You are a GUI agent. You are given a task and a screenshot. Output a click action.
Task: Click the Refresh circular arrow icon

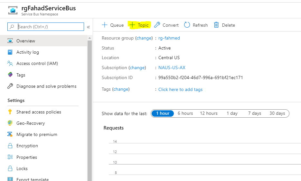[x=187, y=25]
